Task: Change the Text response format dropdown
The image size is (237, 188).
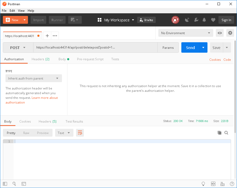Action: click(64, 133)
